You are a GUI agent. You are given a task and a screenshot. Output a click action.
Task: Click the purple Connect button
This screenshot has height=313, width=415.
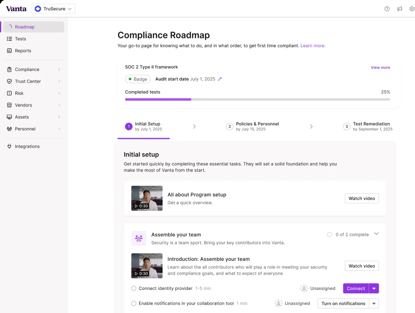[356, 288]
